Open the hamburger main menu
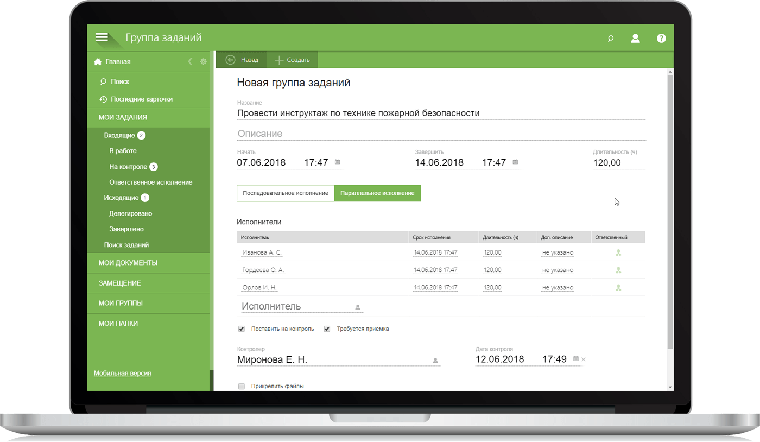The height and width of the screenshot is (442, 760). click(102, 37)
